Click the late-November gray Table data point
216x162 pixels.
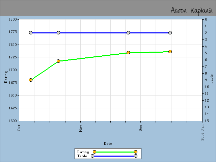coord(128,33)
